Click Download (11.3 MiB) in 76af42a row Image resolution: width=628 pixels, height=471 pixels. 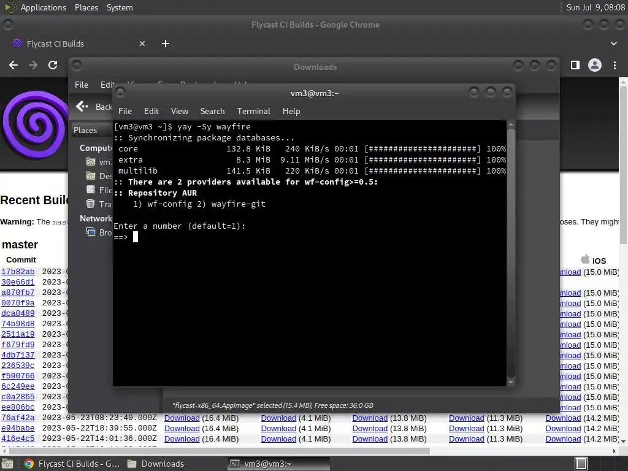(467, 418)
